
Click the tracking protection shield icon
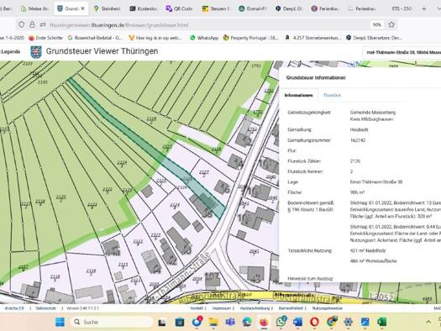[21, 24]
